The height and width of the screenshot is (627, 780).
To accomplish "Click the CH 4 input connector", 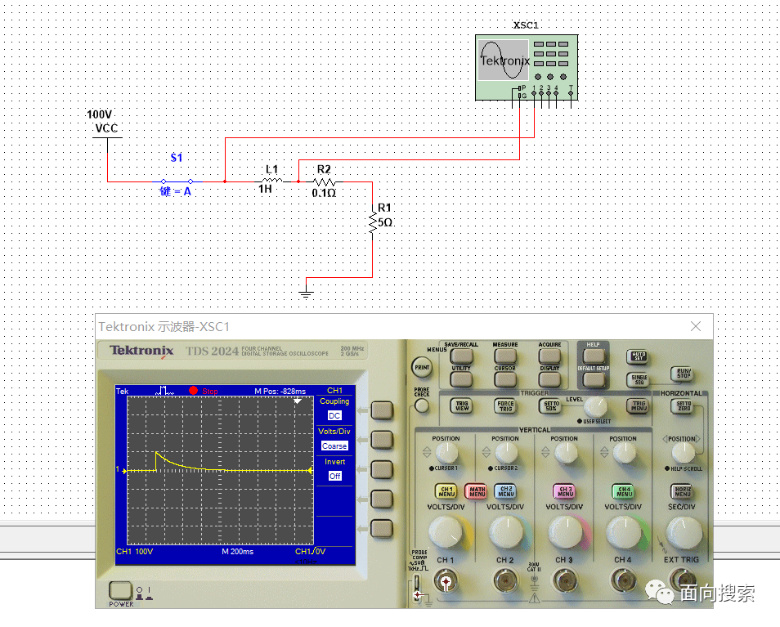I will point(623,580).
